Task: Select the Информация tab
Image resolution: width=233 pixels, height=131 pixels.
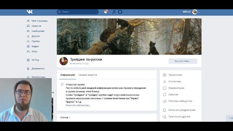Action: pyautogui.click(x=68, y=75)
